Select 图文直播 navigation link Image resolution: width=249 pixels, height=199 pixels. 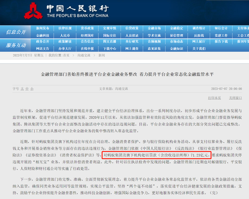click(110, 42)
